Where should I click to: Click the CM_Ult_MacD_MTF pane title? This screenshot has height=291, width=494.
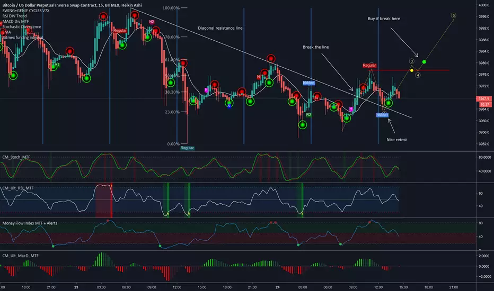(x=21, y=256)
